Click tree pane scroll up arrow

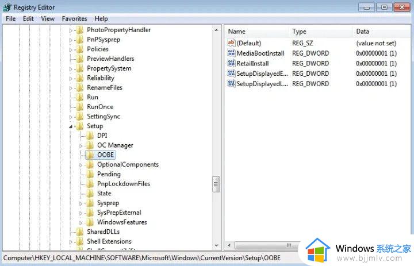pyautogui.click(x=216, y=30)
